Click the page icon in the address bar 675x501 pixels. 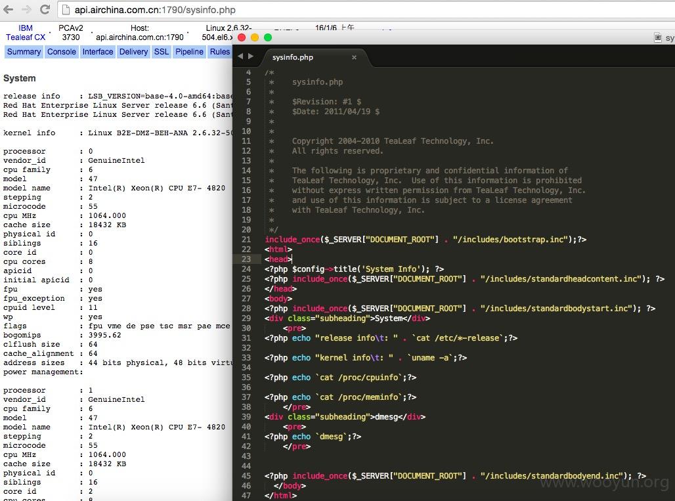click(x=66, y=9)
